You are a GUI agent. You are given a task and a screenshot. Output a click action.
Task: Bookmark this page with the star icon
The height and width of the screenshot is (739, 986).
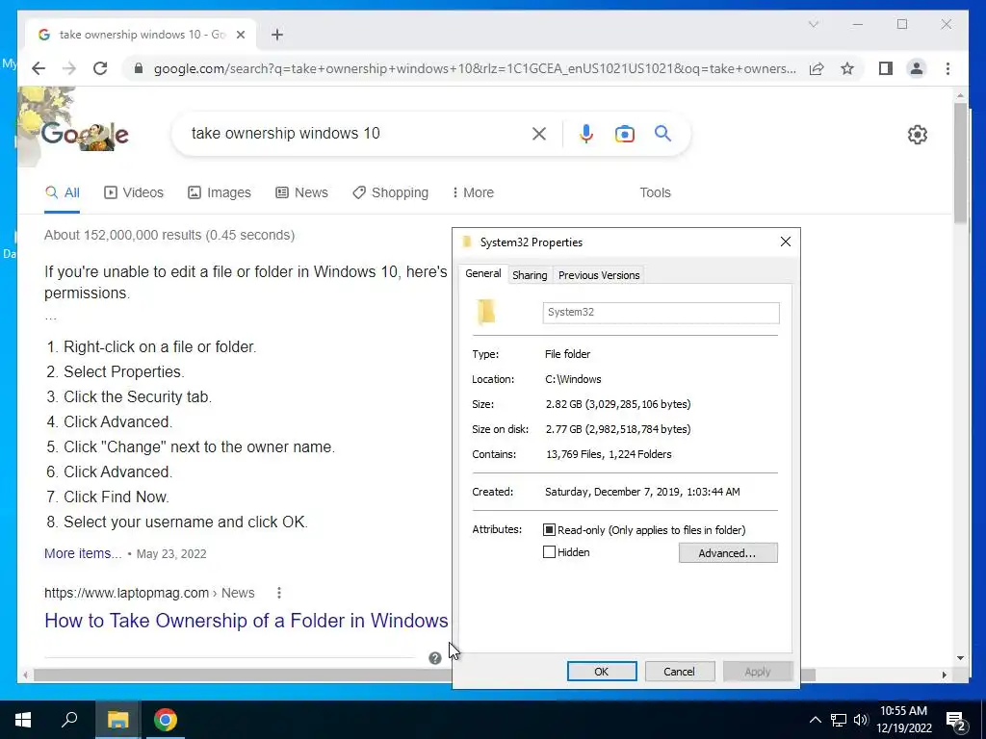pyautogui.click(x=847, y=68)
